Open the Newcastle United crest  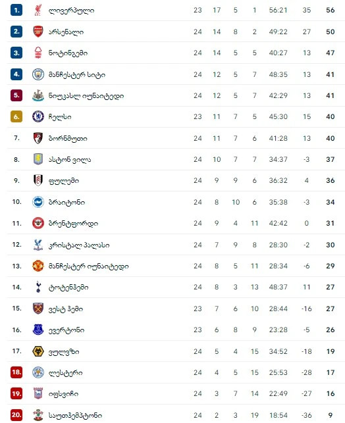tap(38, 95)
